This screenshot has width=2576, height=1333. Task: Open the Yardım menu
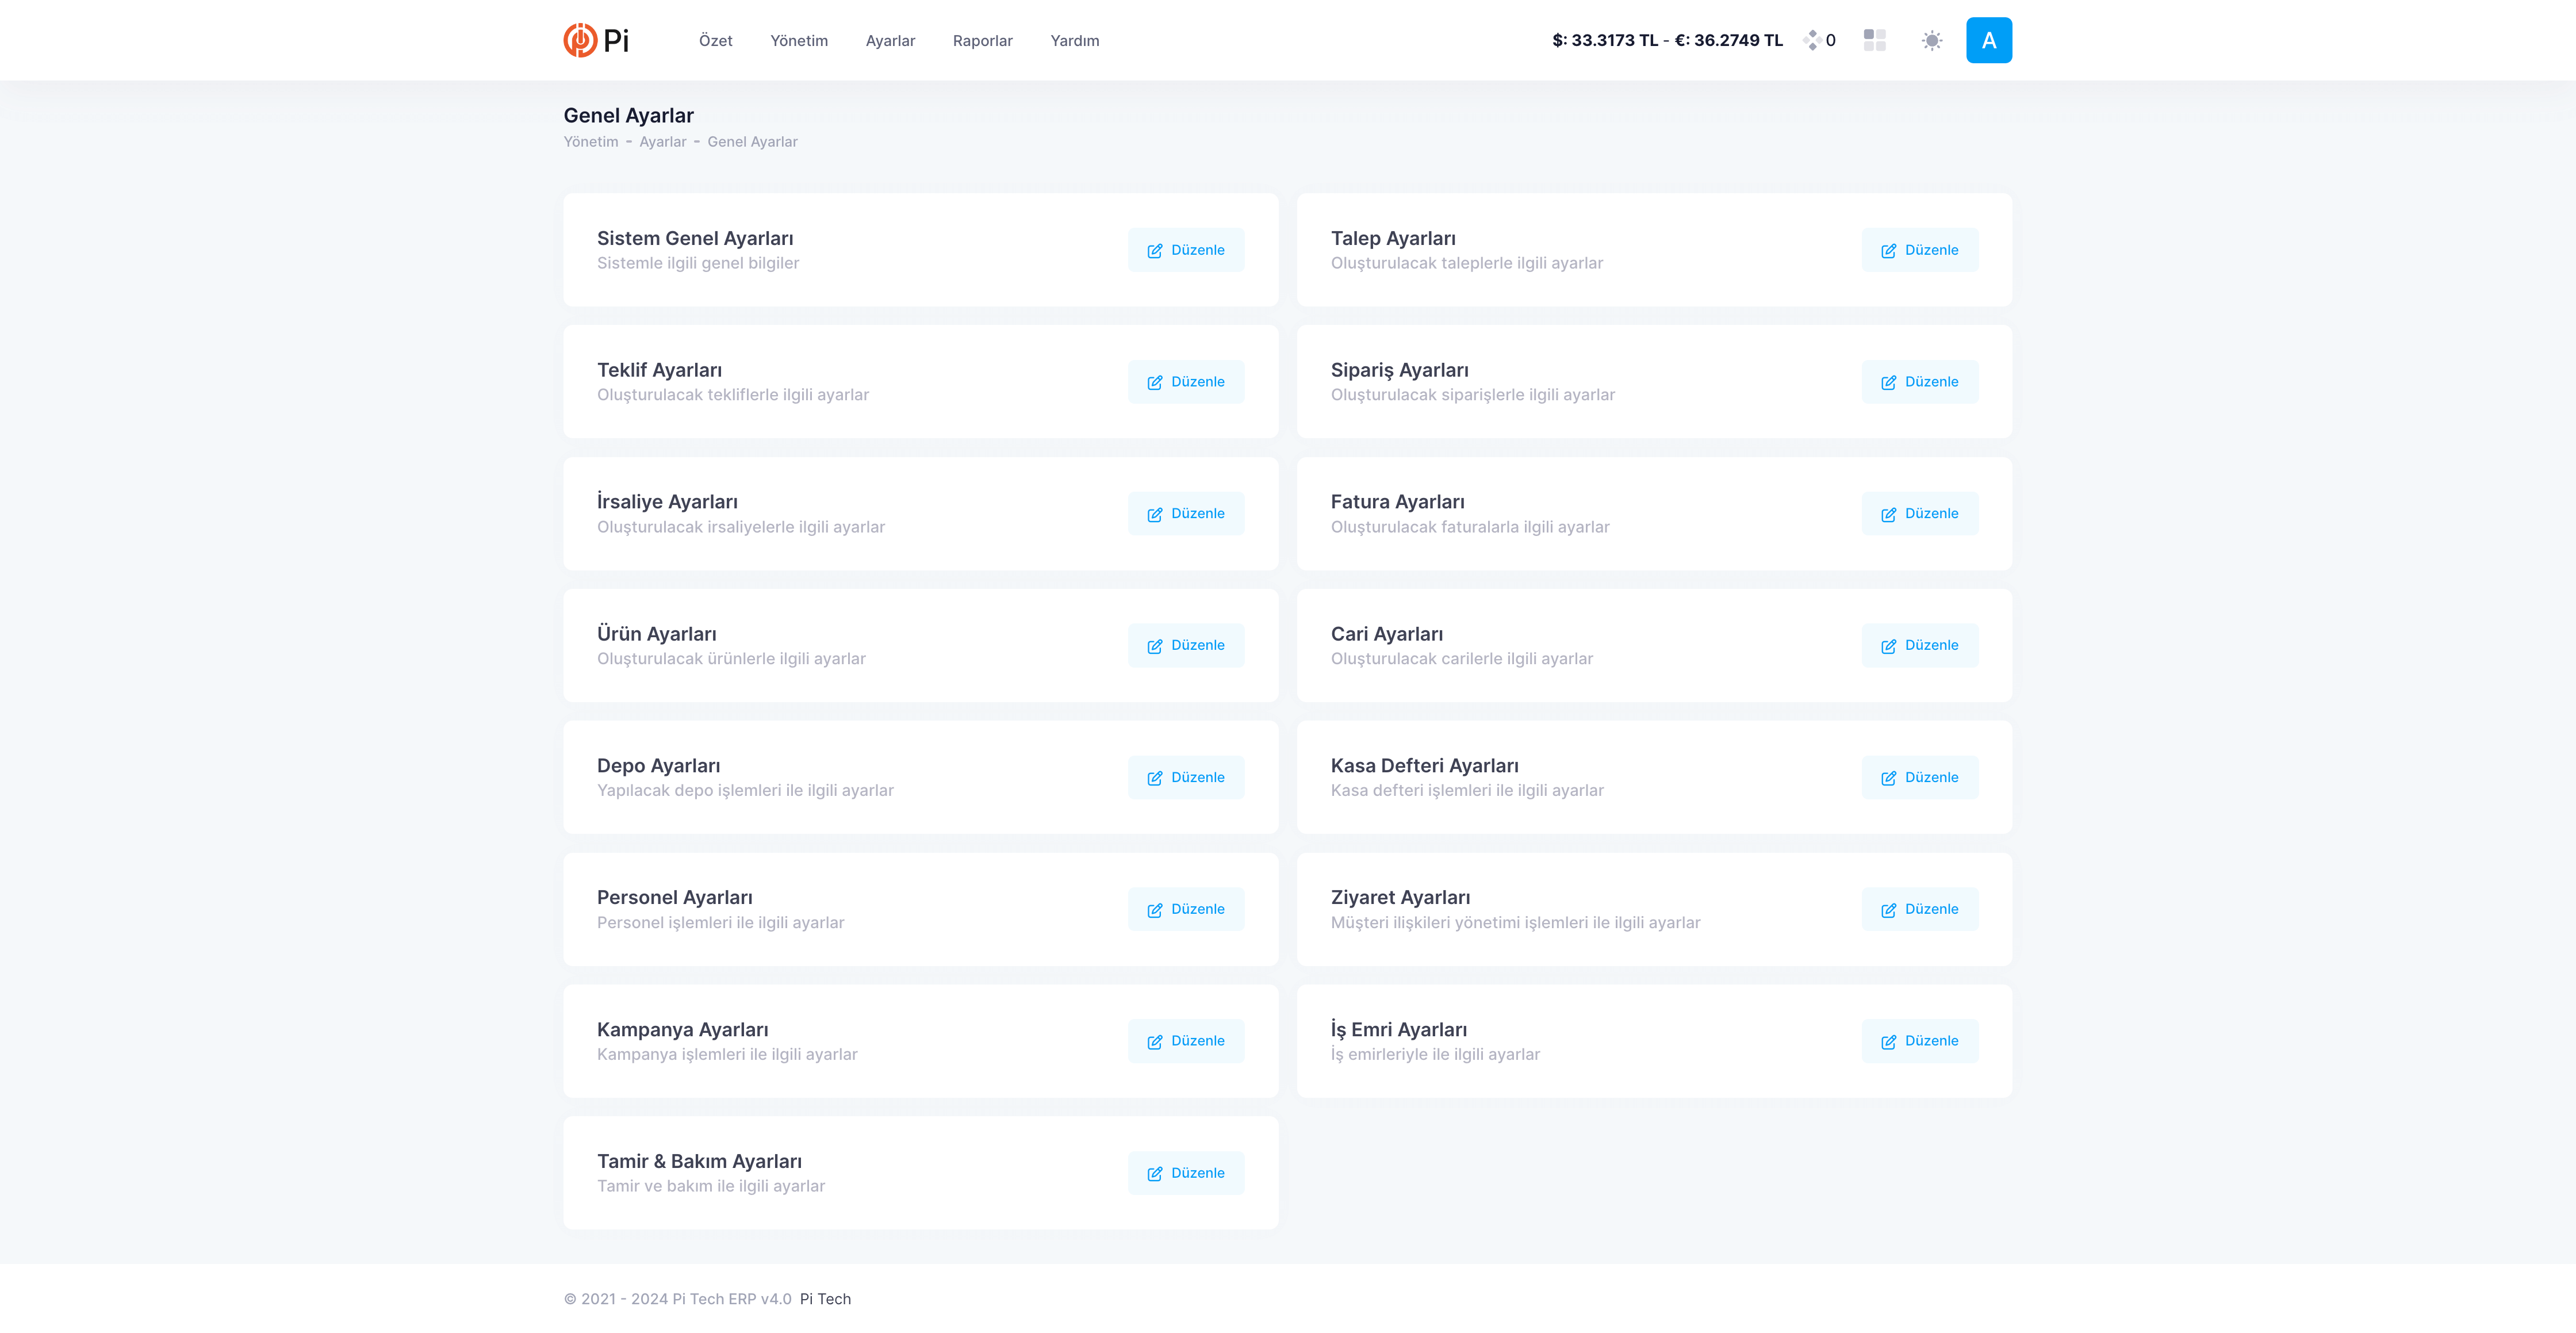click(x=1074, y=41)
